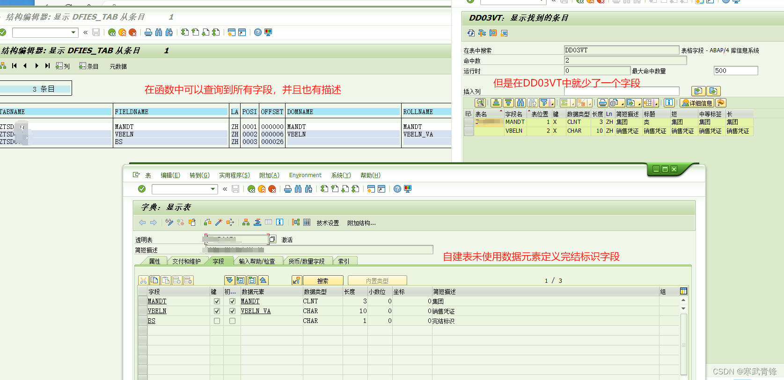
Task: Click the VBELN_VA data element link
Action: (256, 311)
